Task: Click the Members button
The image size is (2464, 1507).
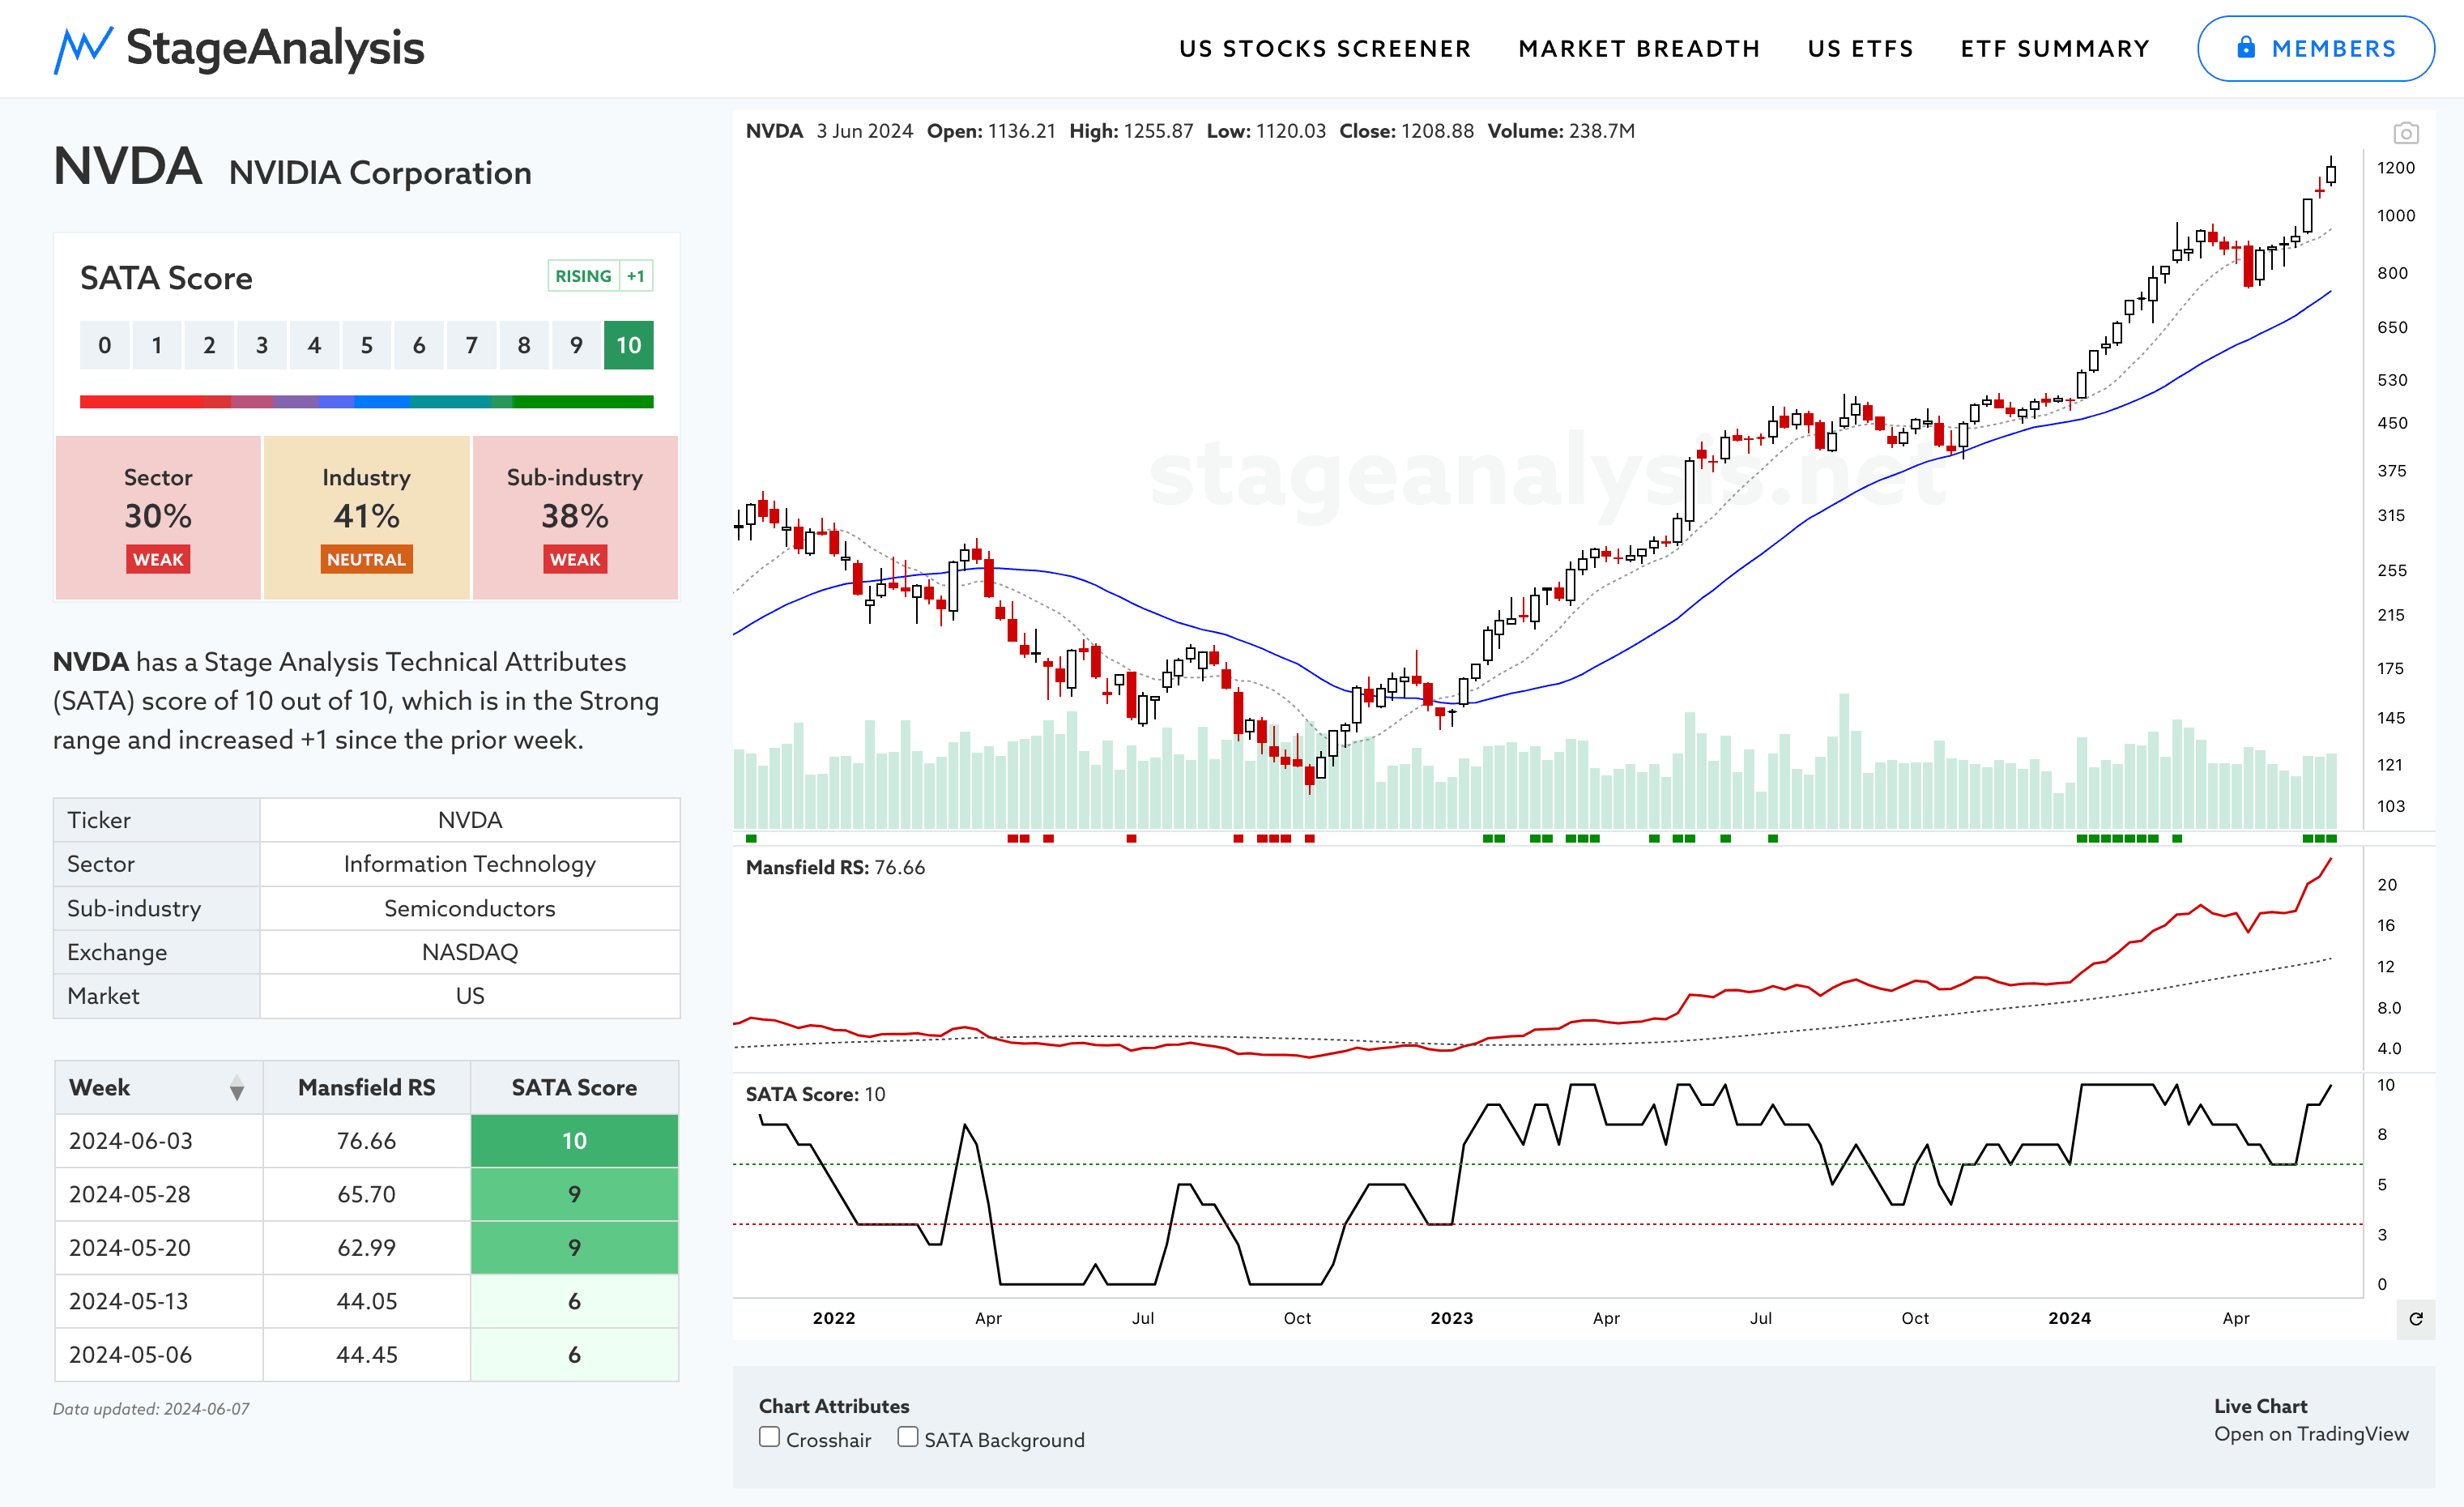Action: pos(2315,49)
